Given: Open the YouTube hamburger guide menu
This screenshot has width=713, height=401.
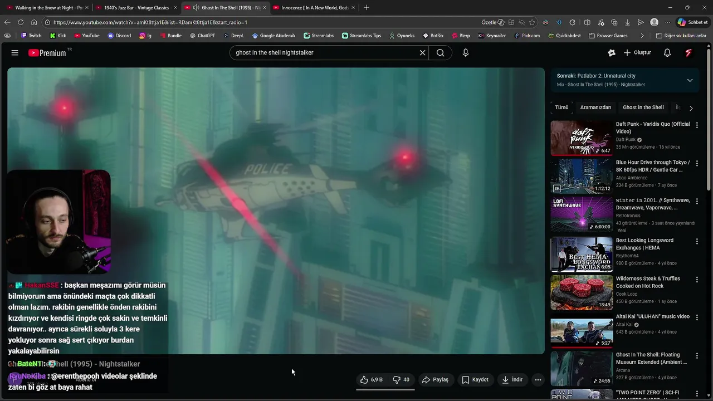Looking at the screenshot, I should 15,53.
